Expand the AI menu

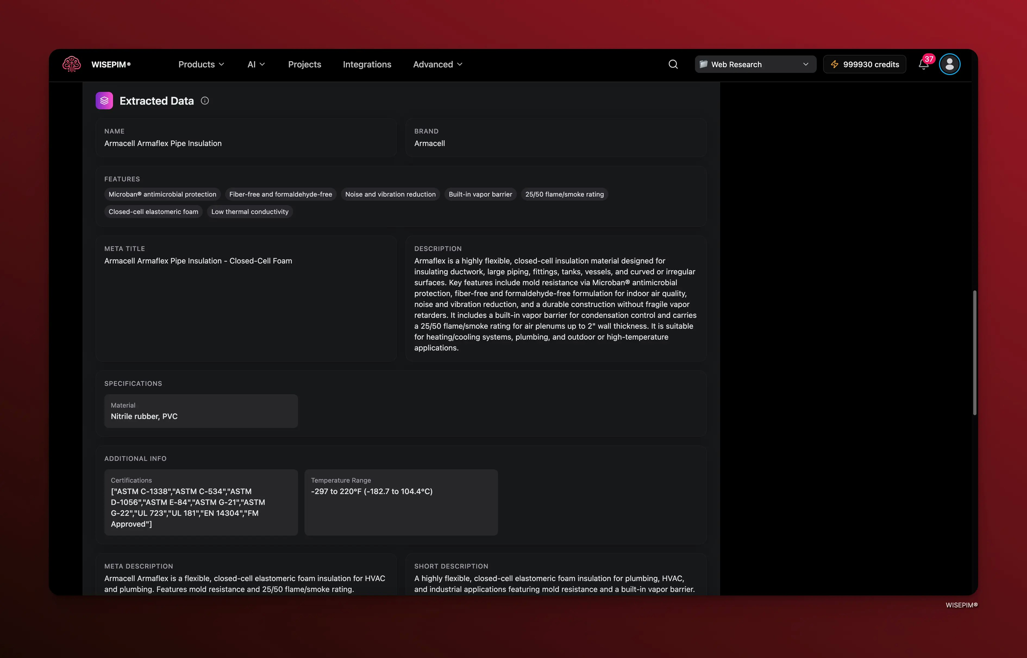(256, 64)
